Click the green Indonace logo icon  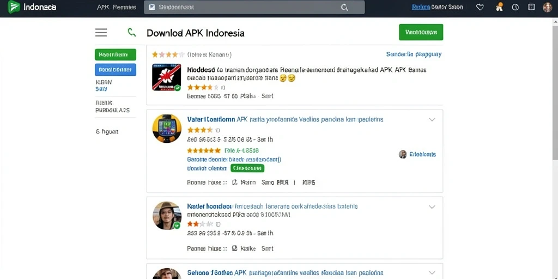point(14,7)
